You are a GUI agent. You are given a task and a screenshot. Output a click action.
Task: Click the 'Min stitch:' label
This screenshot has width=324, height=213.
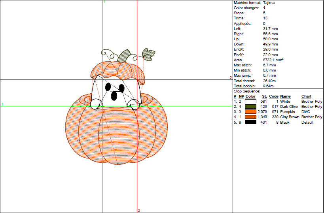coord(242,70)
